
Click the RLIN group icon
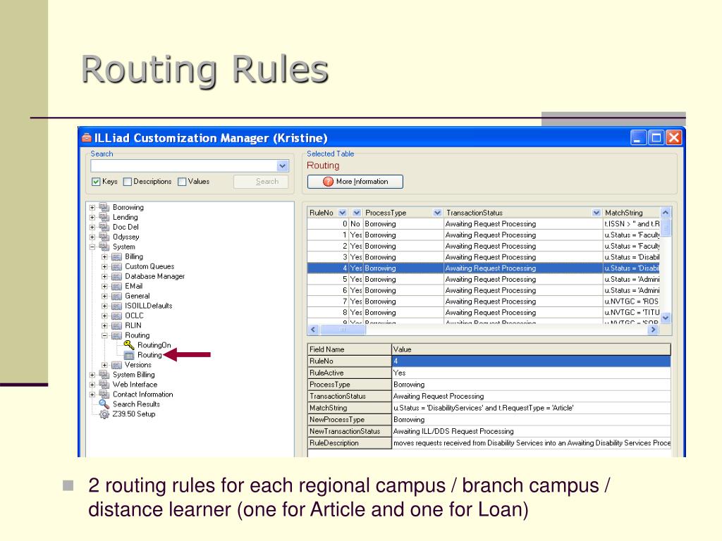pyautogui.click(x=117, y=325)
